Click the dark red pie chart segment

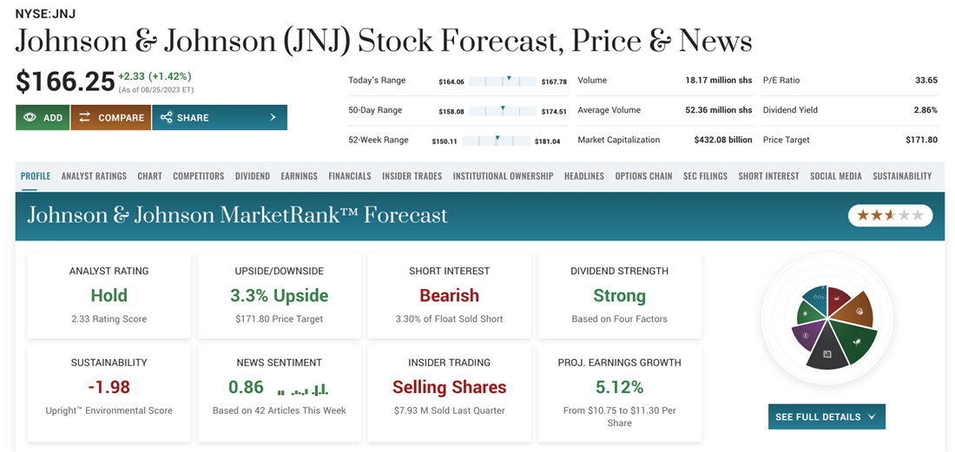[835, 299]
